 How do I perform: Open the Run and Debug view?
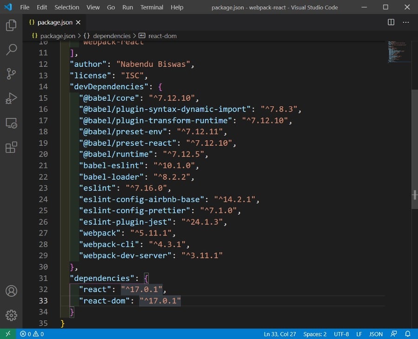[11, 98]
